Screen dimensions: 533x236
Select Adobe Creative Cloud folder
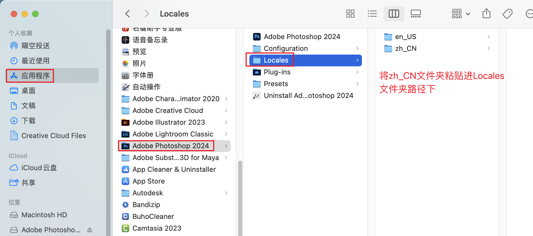coord(174,111)
